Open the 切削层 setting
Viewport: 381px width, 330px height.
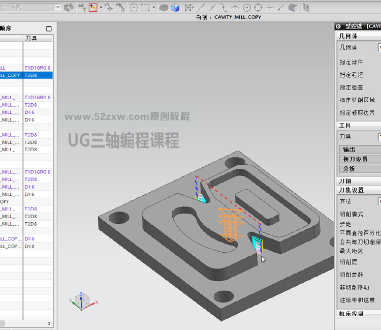point(348,262)
